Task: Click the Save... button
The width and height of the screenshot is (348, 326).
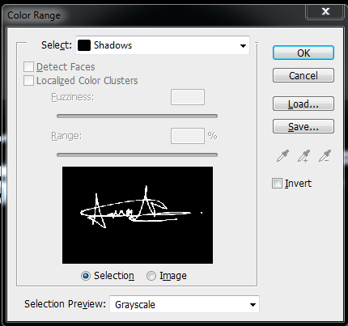Action: tap(303, 126)
